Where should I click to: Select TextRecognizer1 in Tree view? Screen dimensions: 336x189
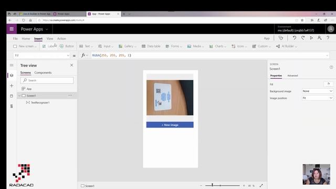point(40,102)
